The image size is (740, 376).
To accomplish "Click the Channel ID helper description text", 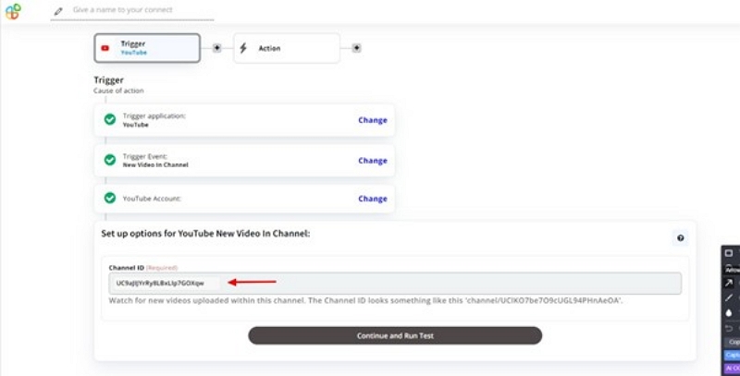I will (365, 300).
